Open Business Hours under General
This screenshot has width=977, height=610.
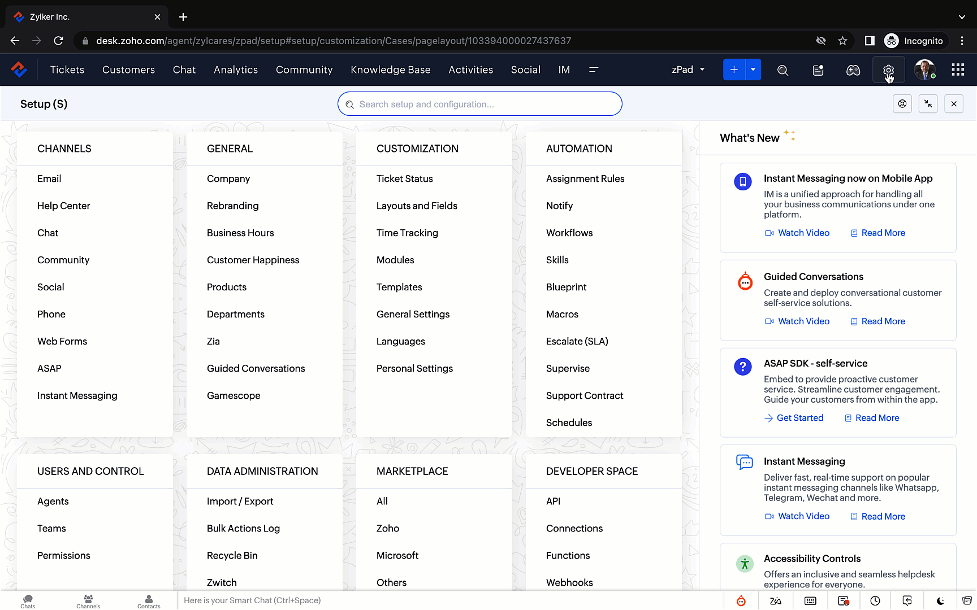click(x=240, y=233)
